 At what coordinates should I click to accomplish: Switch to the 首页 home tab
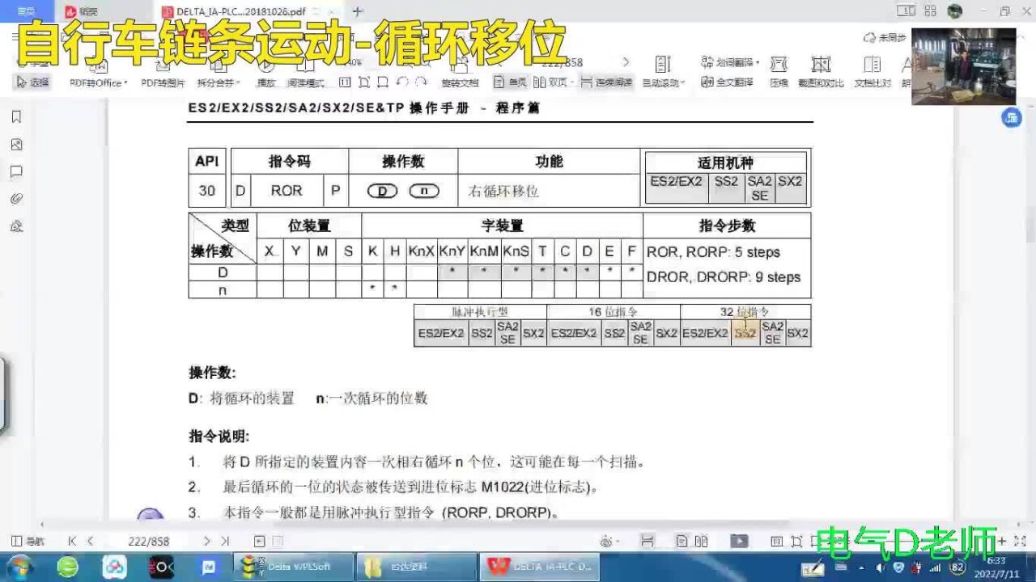click(x=27, y=11)
